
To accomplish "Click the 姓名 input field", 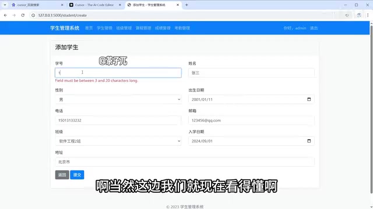I will pyautogui.click(x=251, y=73).
